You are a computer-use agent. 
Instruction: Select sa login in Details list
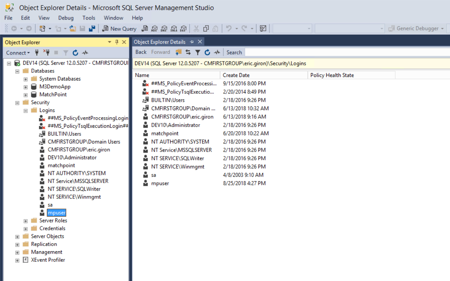pyautogui.click(x=154, y=175)
